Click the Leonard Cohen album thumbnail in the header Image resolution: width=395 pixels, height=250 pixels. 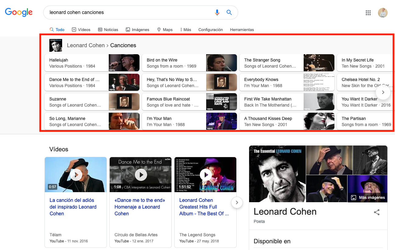(x=56, y=45)
